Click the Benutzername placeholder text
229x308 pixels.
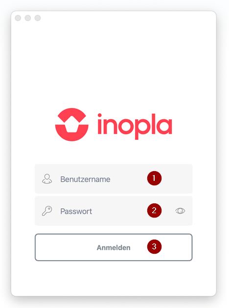85,179
